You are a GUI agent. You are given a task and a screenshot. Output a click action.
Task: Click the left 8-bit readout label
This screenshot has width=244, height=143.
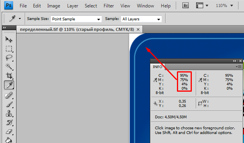click(x=160, y=93)
